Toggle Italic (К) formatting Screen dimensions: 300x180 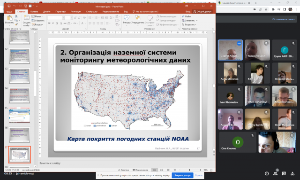point(53,23)
